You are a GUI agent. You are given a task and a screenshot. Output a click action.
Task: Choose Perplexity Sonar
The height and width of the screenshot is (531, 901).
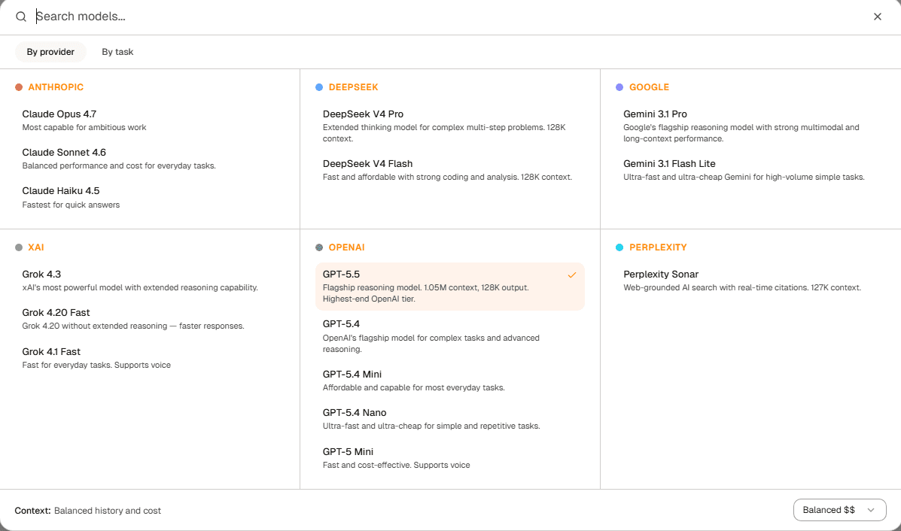750,281
